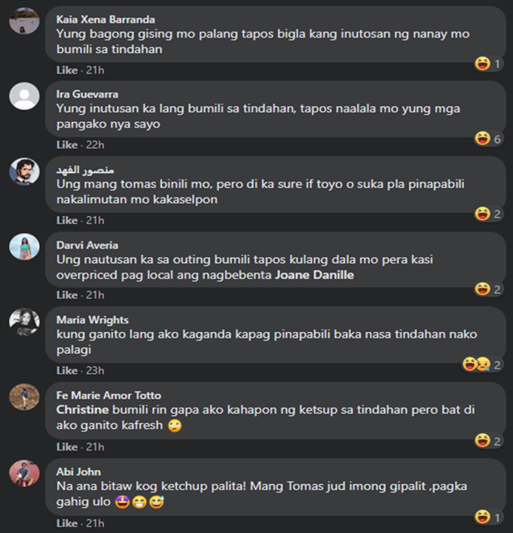This screenshot has width=513, height=533.
Task: Open tagged profile Joane Danille
Action: click(315, 275)
